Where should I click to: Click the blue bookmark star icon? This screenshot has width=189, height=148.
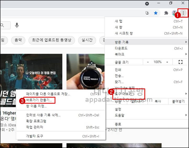156,13
